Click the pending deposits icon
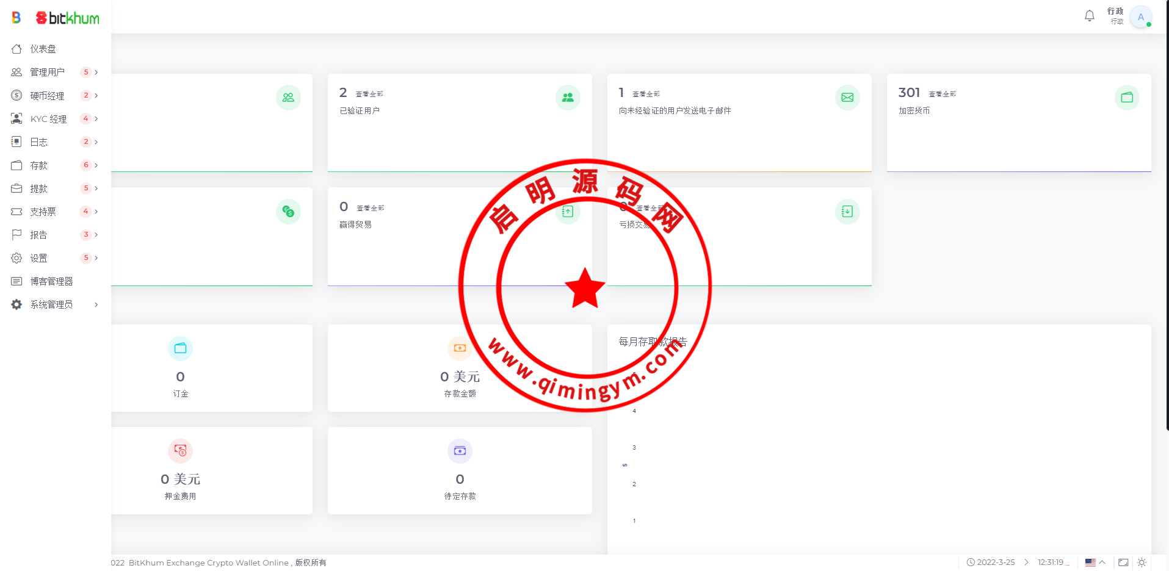 coord(460,451)
